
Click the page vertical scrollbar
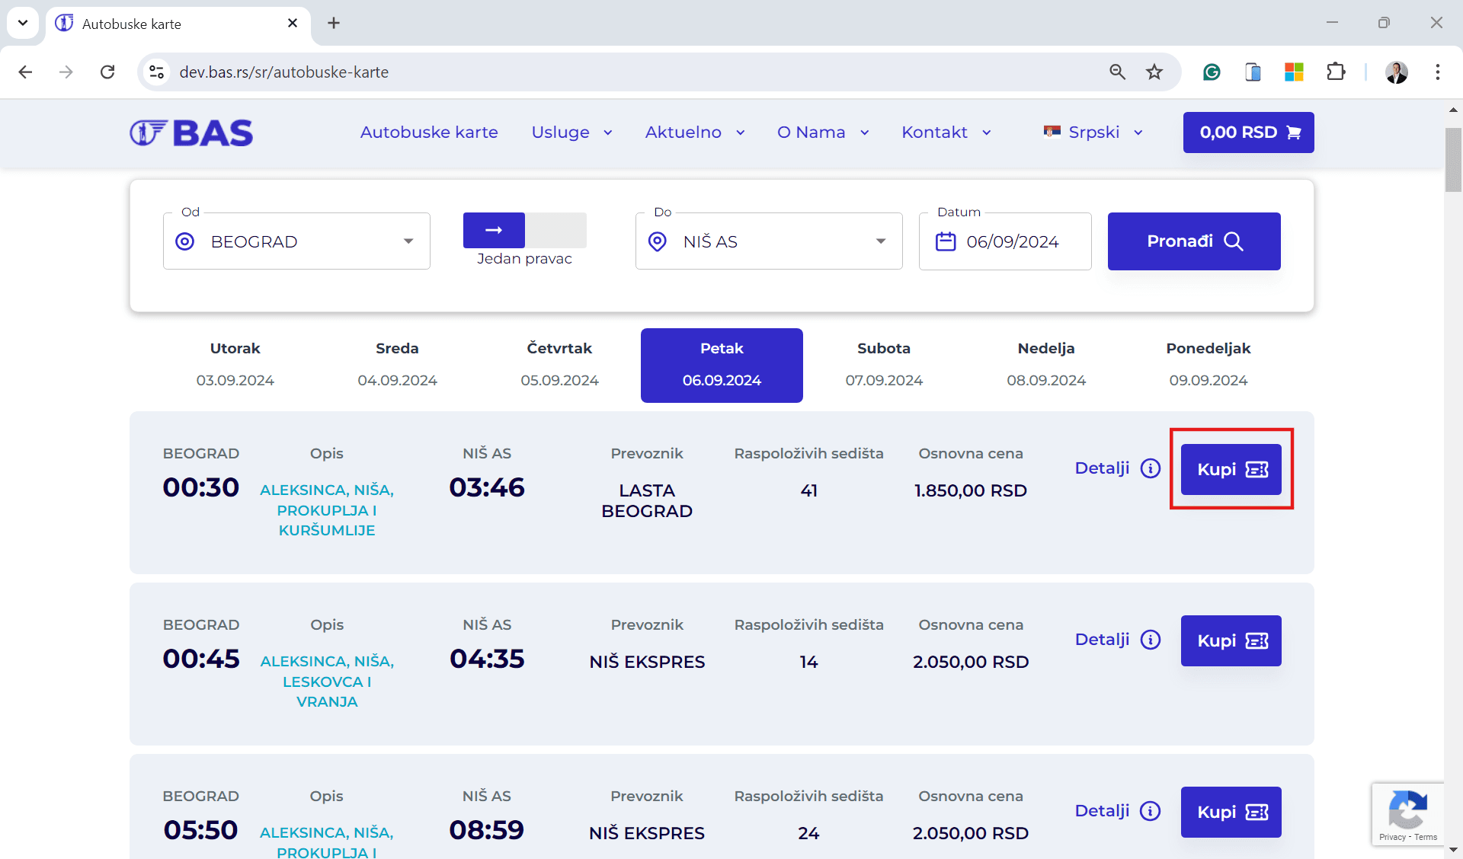1453,160
